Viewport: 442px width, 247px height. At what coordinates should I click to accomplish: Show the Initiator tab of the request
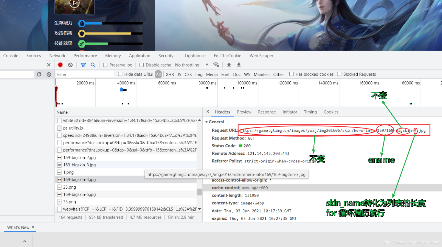290,112
